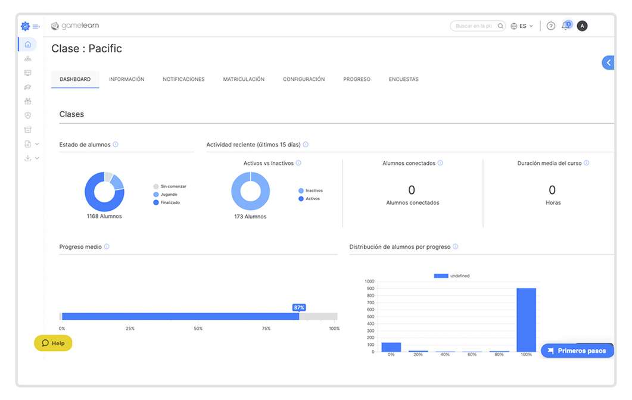Open the Primeros pasos button
The width and height of the screenshot is (632, 400).
coord(578,351)
